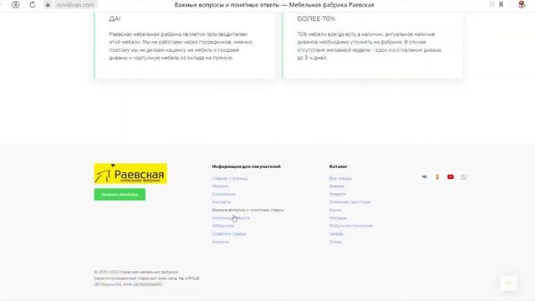Open the Избранное footer link
The image size is (535, 301).
click(223, 226)
